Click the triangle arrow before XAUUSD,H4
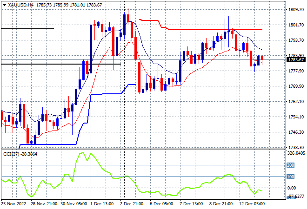 point(4,5)
